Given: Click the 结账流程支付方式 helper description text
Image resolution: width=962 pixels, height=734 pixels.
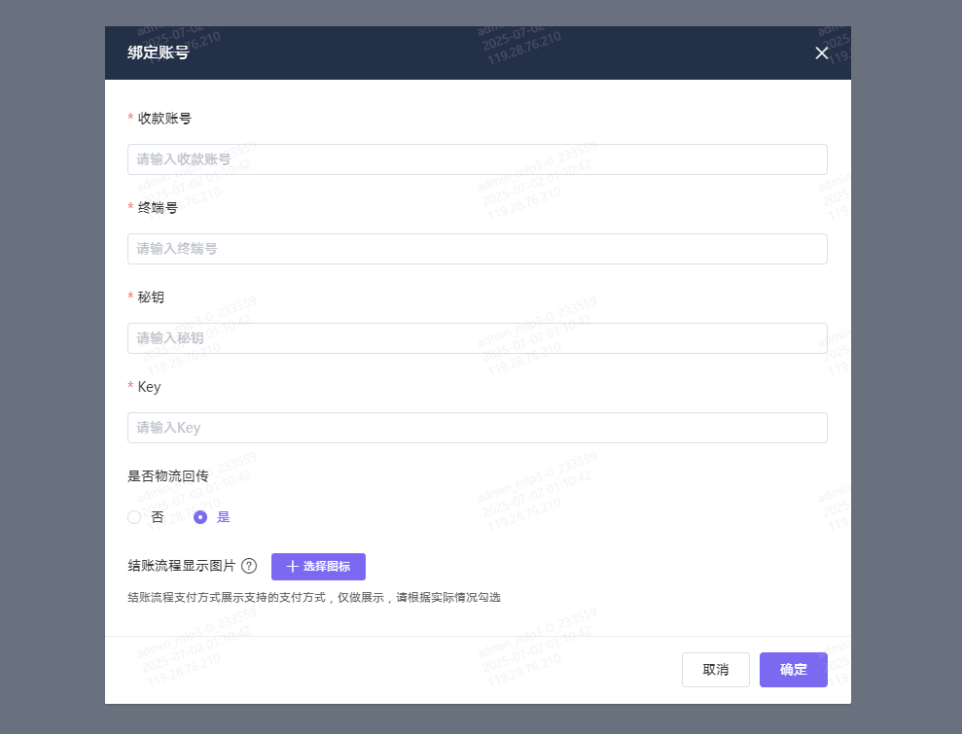Looking at the screenshot, I should click(313, 597).
